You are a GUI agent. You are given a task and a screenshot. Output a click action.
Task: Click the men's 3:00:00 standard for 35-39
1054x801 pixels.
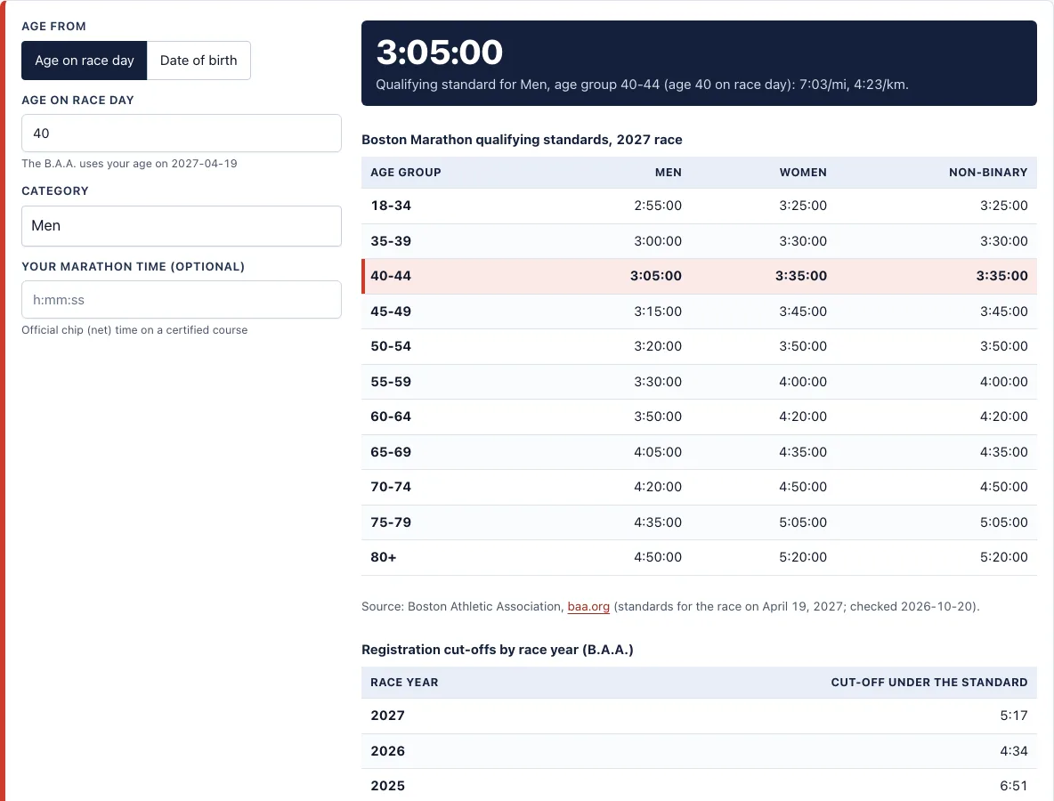[657, 241]
